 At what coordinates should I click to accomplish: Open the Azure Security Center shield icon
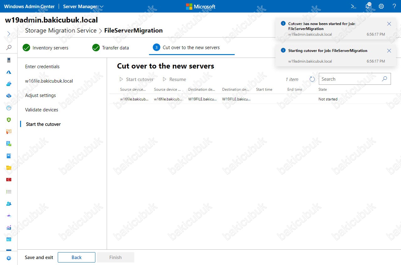(9, 120)
